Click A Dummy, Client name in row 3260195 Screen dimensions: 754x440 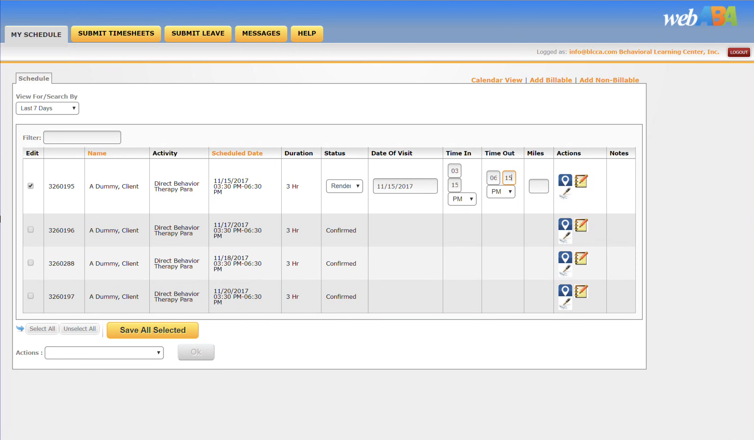click(x=114, y=186)
